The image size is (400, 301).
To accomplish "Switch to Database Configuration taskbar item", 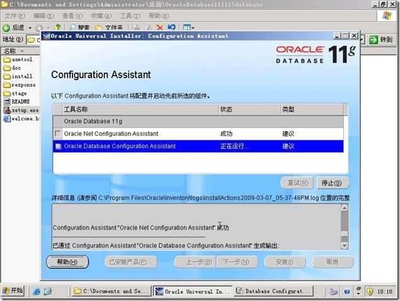I will tap(273, 291).
